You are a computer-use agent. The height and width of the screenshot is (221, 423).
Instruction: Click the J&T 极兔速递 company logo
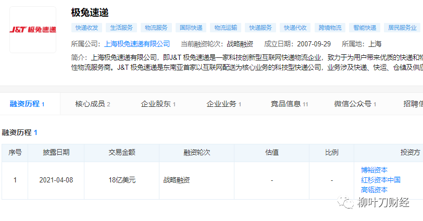click(x=33, y=30)
